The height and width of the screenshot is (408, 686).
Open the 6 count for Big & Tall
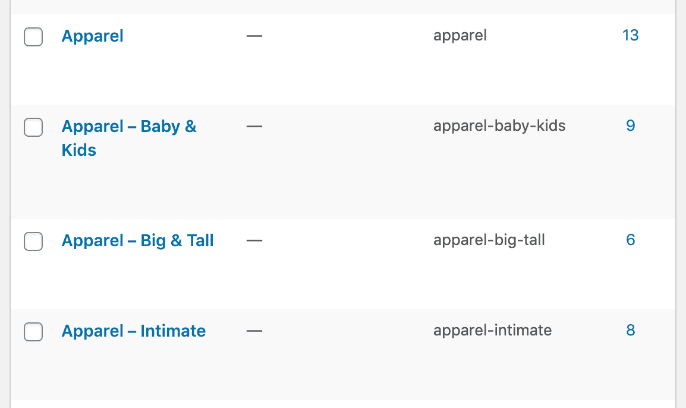click(x=631, y=240)
